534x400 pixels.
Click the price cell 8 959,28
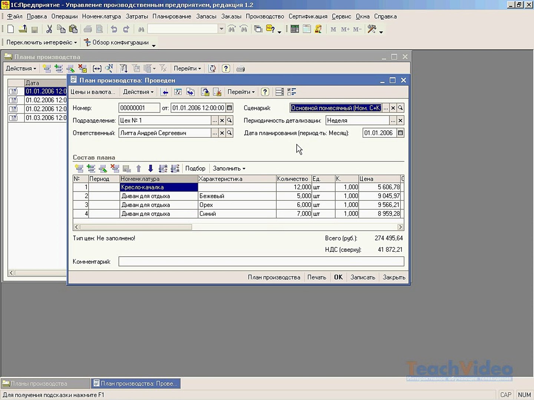379,214
